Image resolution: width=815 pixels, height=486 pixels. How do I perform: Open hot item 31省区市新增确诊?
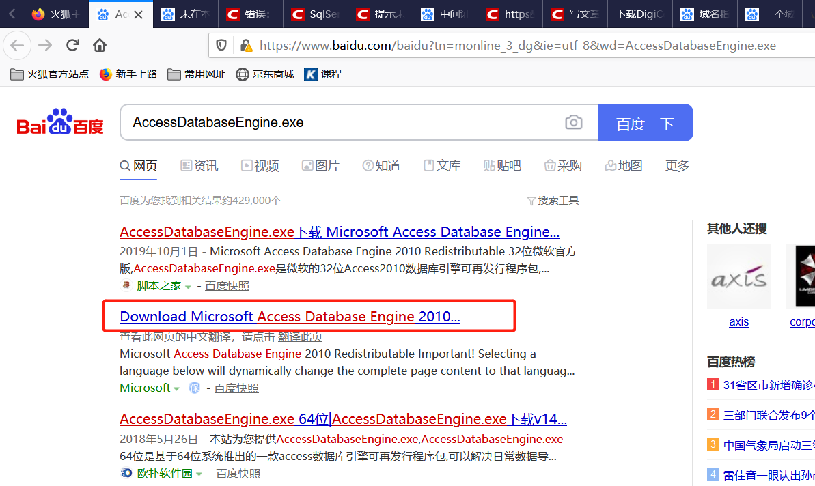(x=769, y=385)
